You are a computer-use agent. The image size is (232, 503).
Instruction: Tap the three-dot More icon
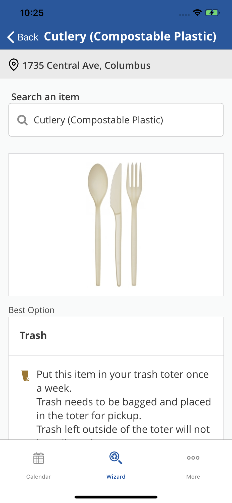193,458
